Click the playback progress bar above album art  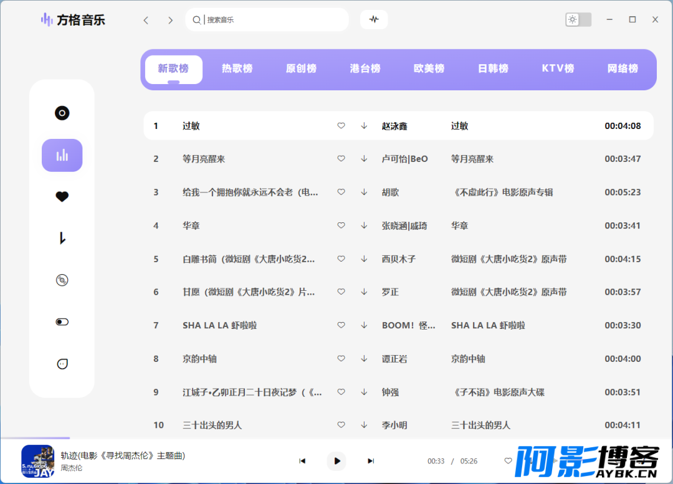[x=35, y=439]
